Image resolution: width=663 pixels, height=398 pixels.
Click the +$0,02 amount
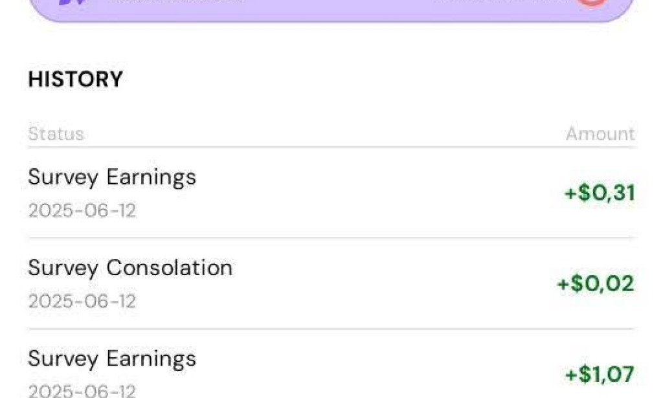coord(596,283)
